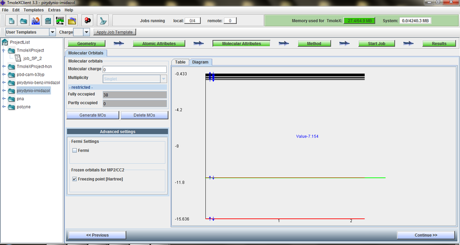Click the molecule viewer toolbar icon
The image size is (460, 245).
[x=36, y=21]
